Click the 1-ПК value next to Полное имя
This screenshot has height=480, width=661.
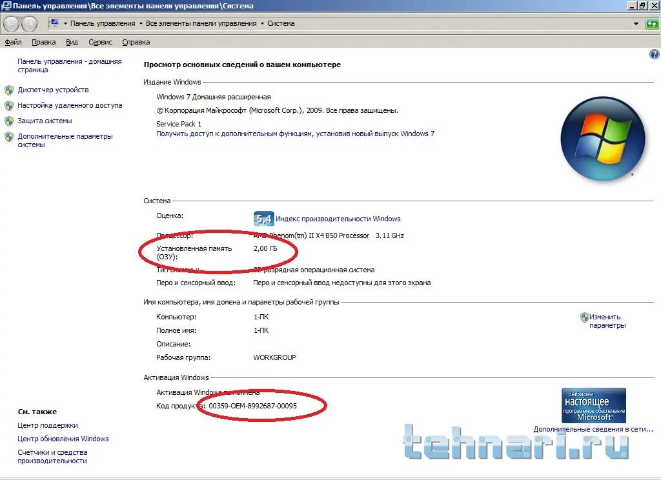coord(261,330)
